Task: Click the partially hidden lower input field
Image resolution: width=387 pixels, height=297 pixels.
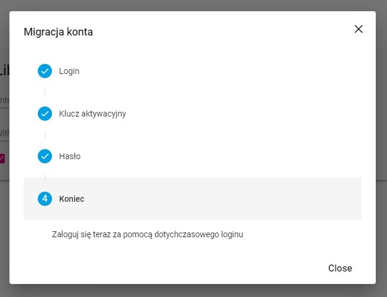Action: (5, 134)
